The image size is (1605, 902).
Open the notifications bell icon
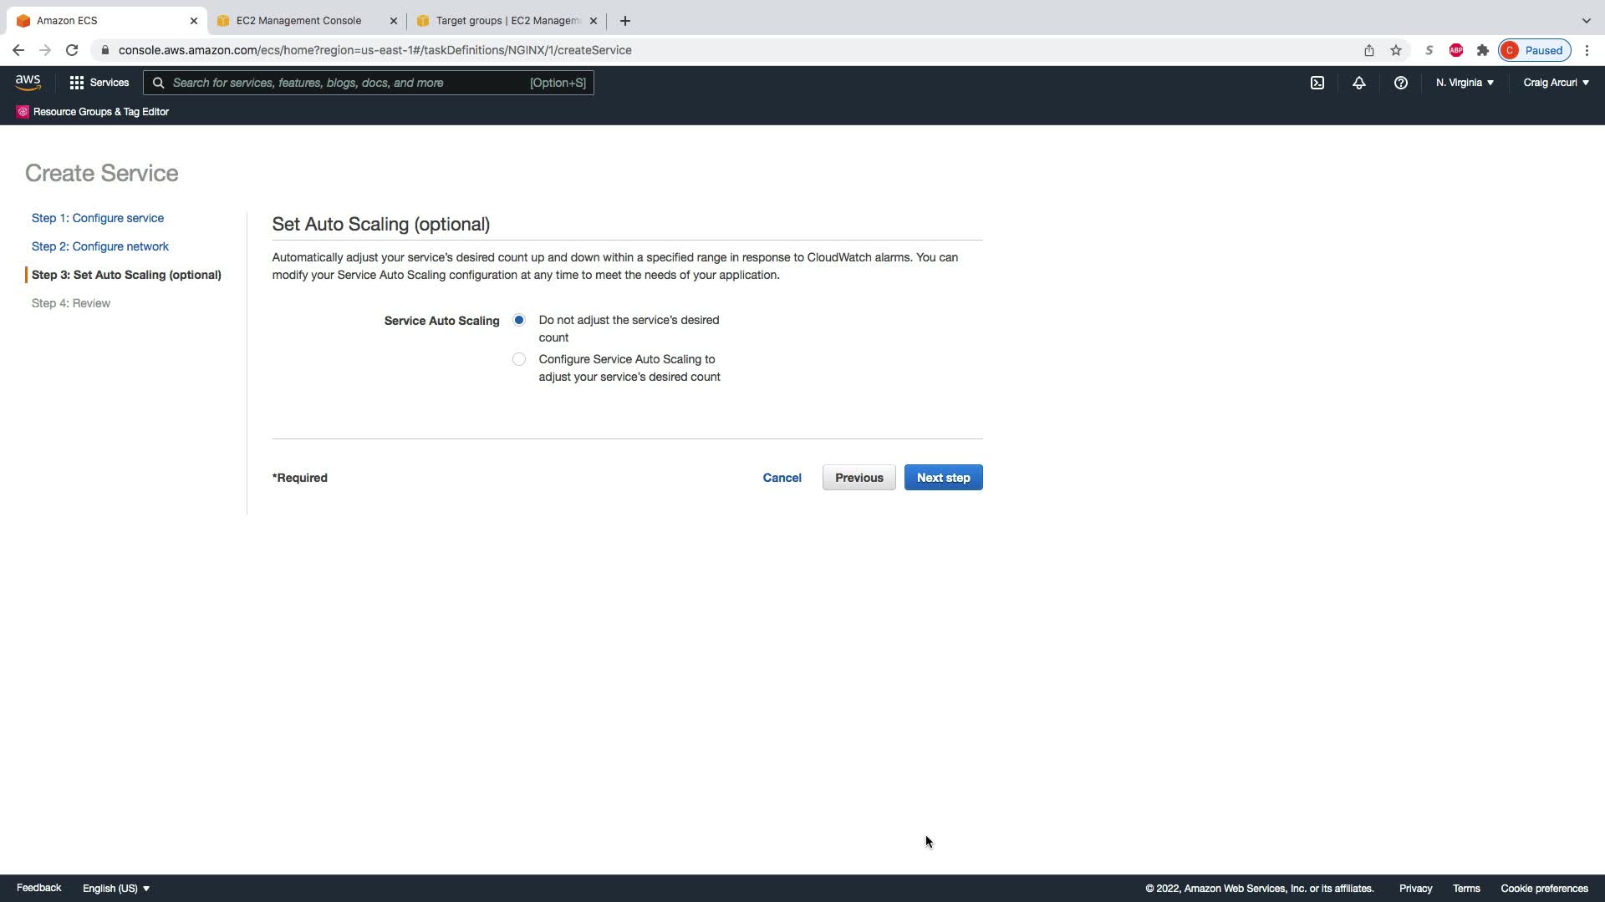pyautogui.click(x=1358, y=83)
